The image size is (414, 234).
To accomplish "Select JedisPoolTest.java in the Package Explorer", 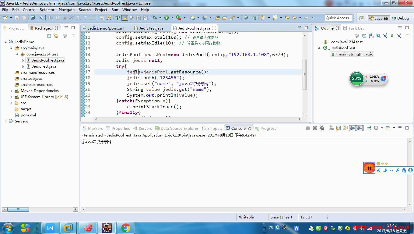I will pos(45,60).
